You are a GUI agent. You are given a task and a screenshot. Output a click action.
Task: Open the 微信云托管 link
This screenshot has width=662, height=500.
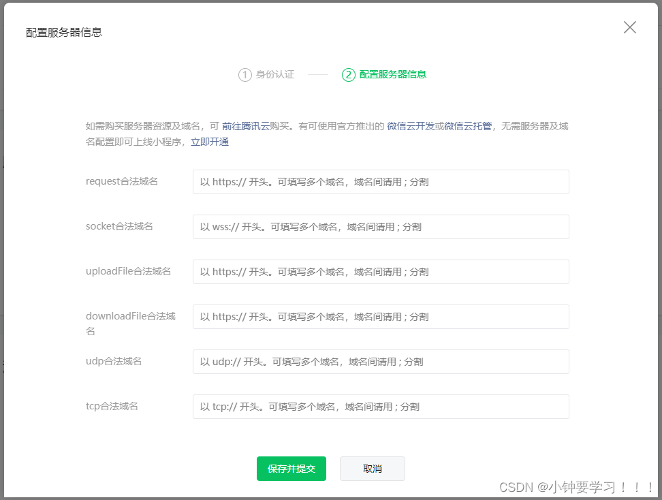(x=468, y=126)
